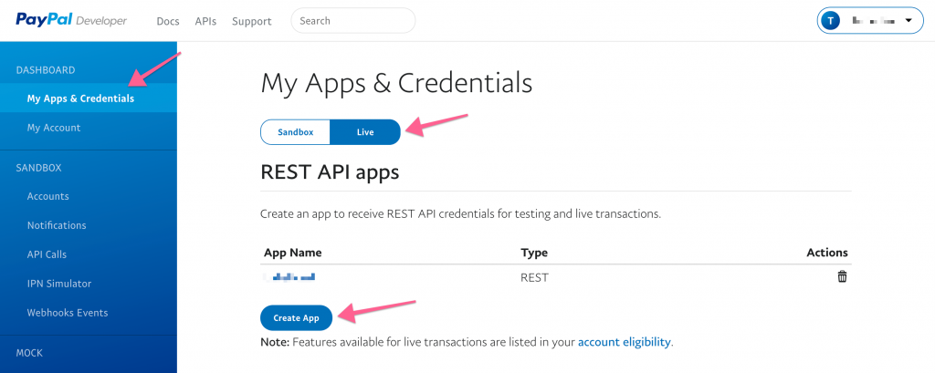
Task: Open the Webhooks Events page
Action: (68, 313)
